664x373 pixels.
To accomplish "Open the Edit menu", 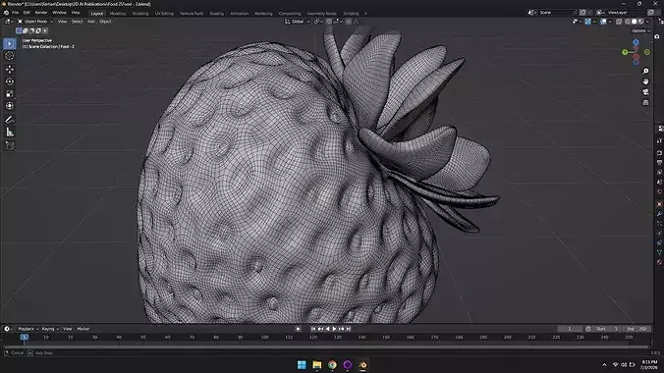I will tap(27, 13).
